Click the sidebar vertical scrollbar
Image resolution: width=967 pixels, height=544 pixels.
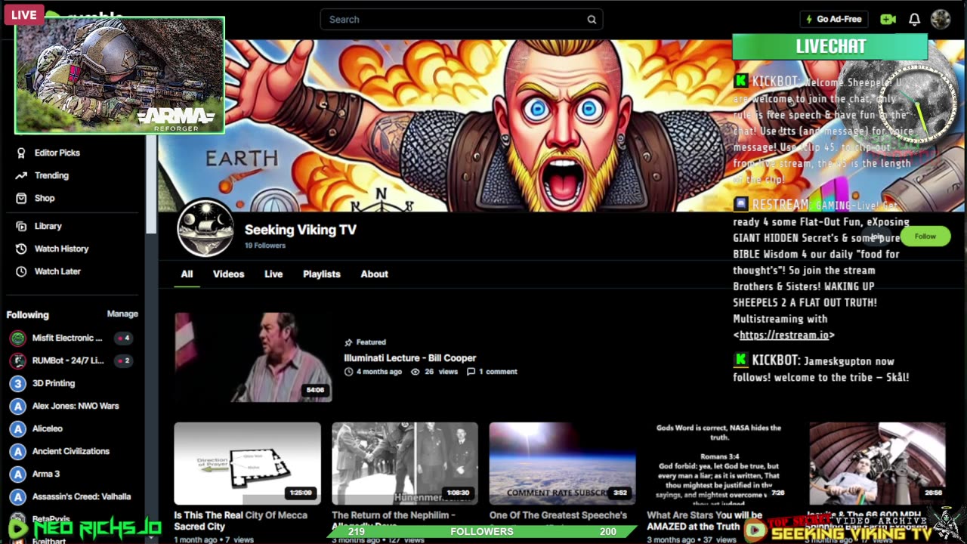pos(151,185)
